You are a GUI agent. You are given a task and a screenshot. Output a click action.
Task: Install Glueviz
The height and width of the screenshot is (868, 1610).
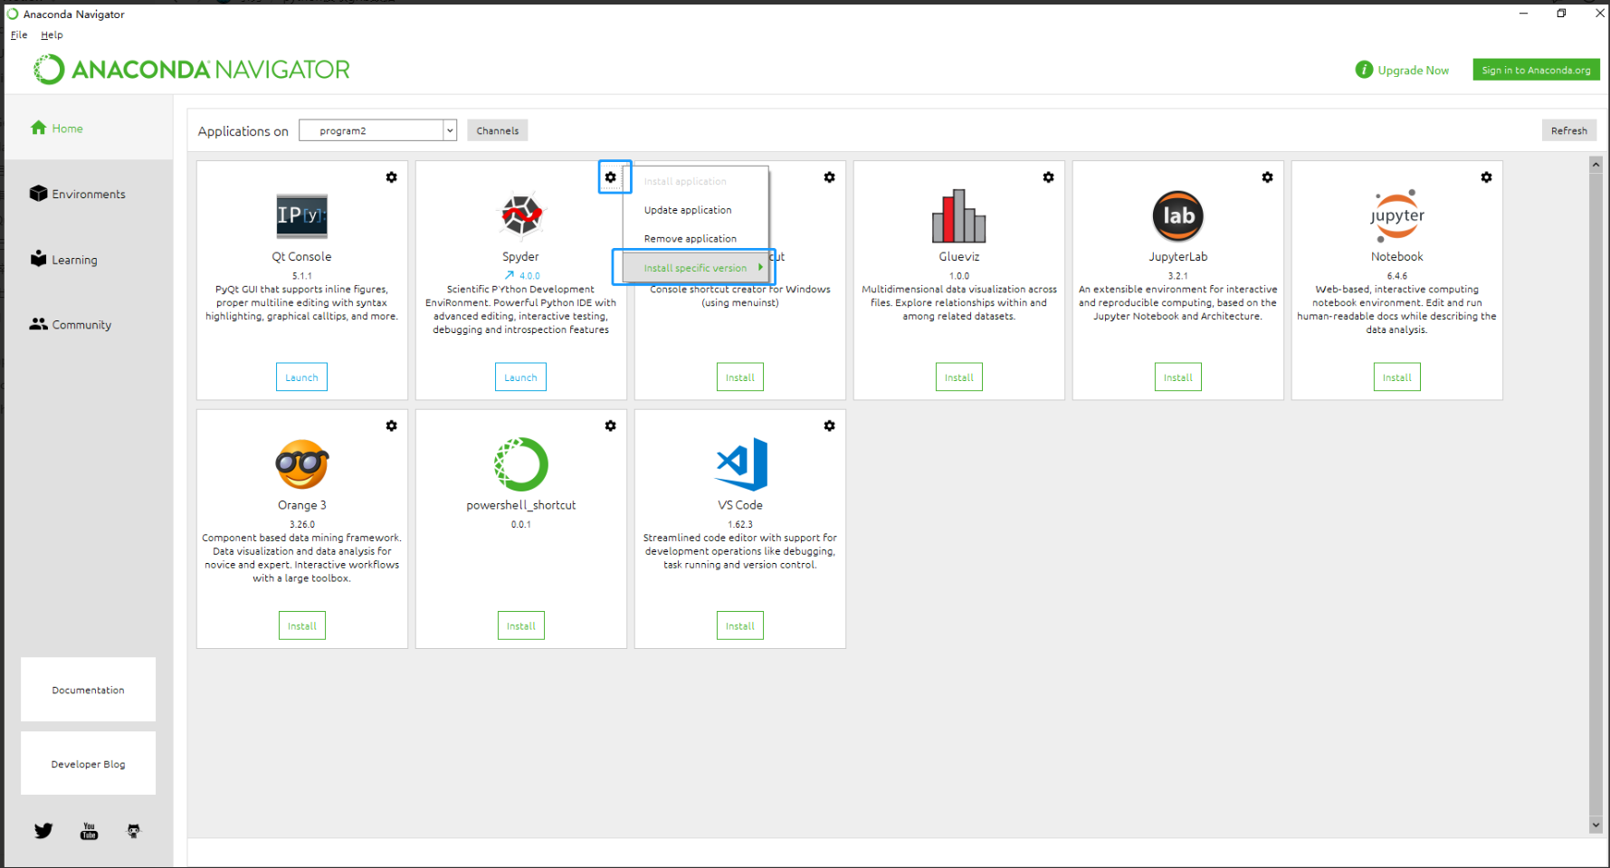959,377
